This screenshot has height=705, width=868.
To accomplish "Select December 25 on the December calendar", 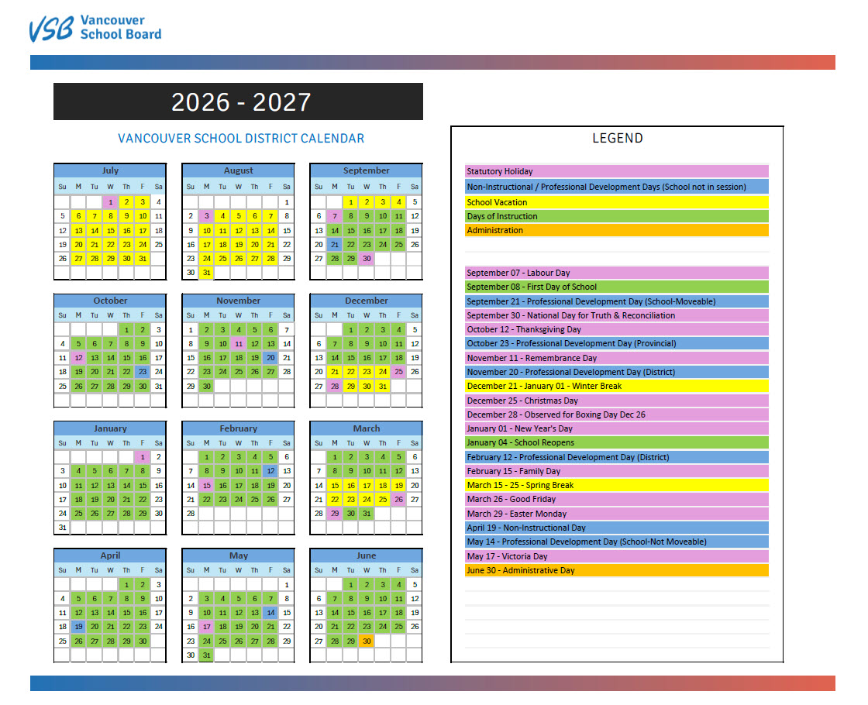I will click(x=397, y=371).
